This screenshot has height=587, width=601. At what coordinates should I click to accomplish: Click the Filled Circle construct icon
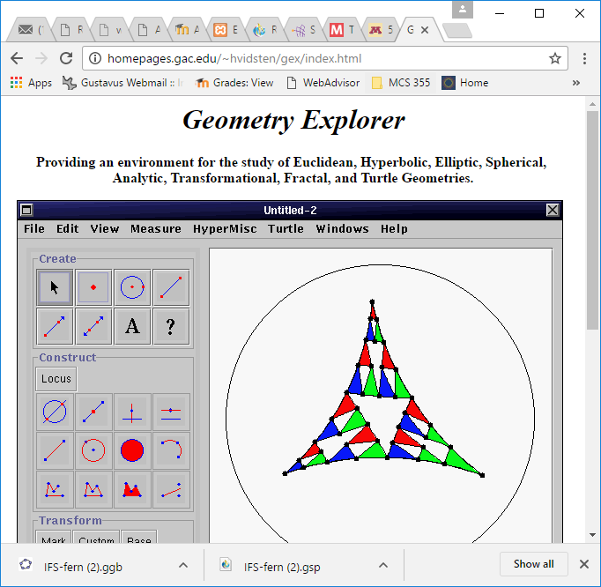click(132, 450)
